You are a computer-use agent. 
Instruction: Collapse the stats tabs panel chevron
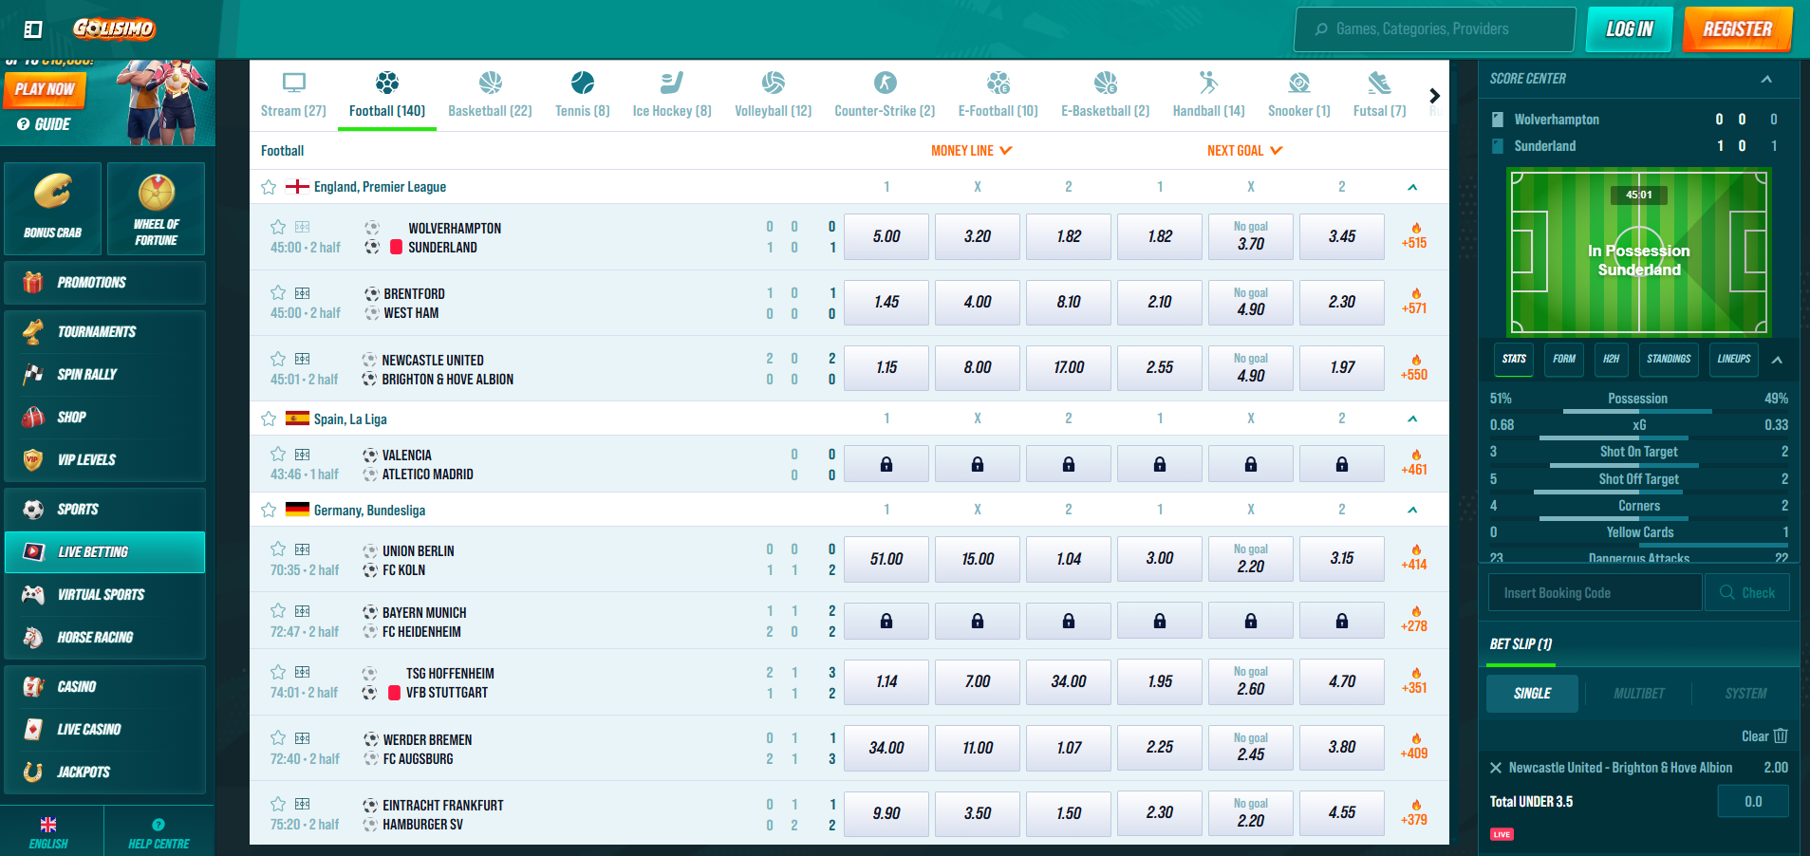1777,360
